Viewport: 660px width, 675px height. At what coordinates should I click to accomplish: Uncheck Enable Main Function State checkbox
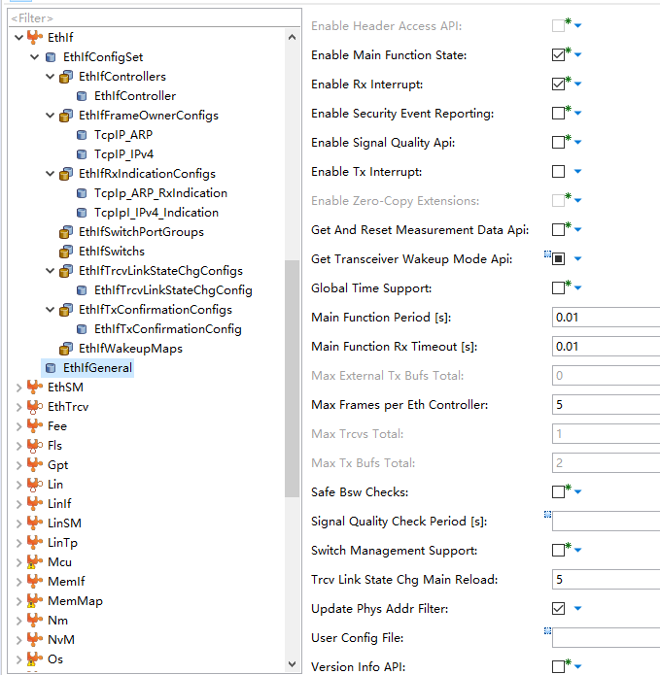point(558,55)
